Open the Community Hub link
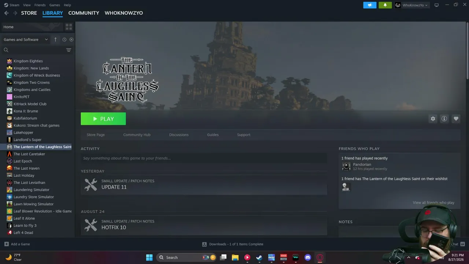Image resolution: width=469 pixels, height=264 pixels. point(137,135)
